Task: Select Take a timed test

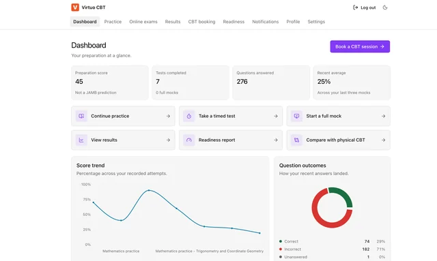Action: tap(231, 116)
